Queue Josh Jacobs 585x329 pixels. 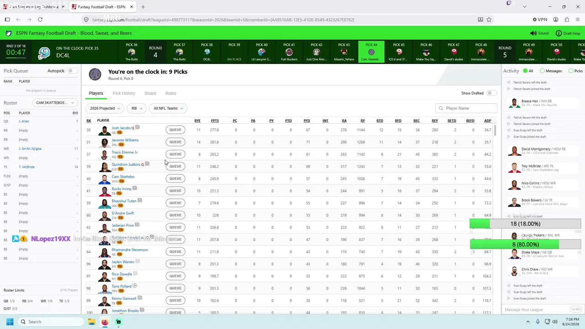(175, 130)
